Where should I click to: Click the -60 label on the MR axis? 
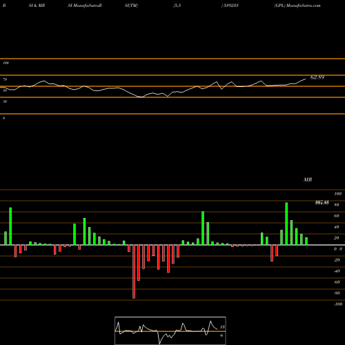click(337, 282)
